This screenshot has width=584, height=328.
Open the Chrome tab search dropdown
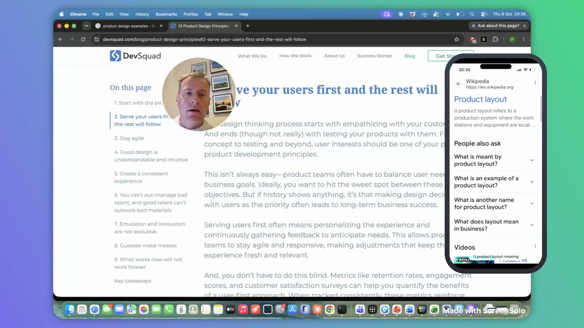click(x=86, y=26)
